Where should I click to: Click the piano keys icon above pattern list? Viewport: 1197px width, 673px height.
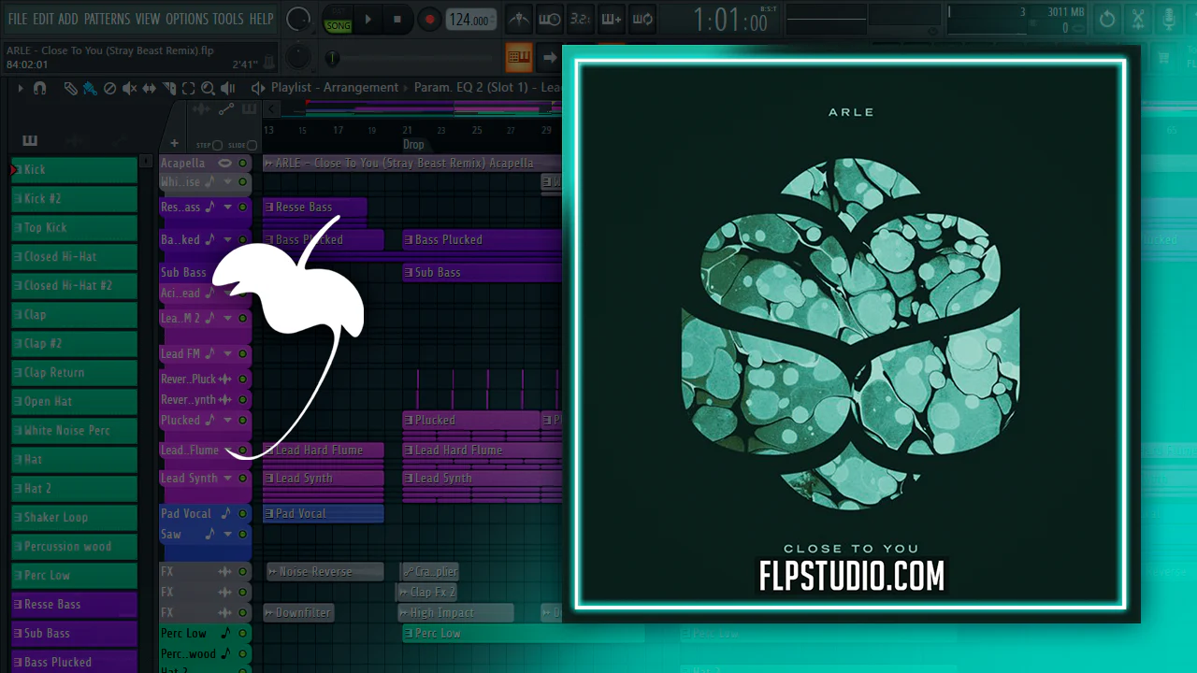point(30,140)
